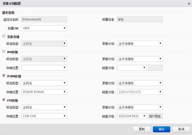Viewport: 192px width, 135px height.
Task: Click the empty field beside NVR 磁盘分组
Action: (x=156, y=68)
